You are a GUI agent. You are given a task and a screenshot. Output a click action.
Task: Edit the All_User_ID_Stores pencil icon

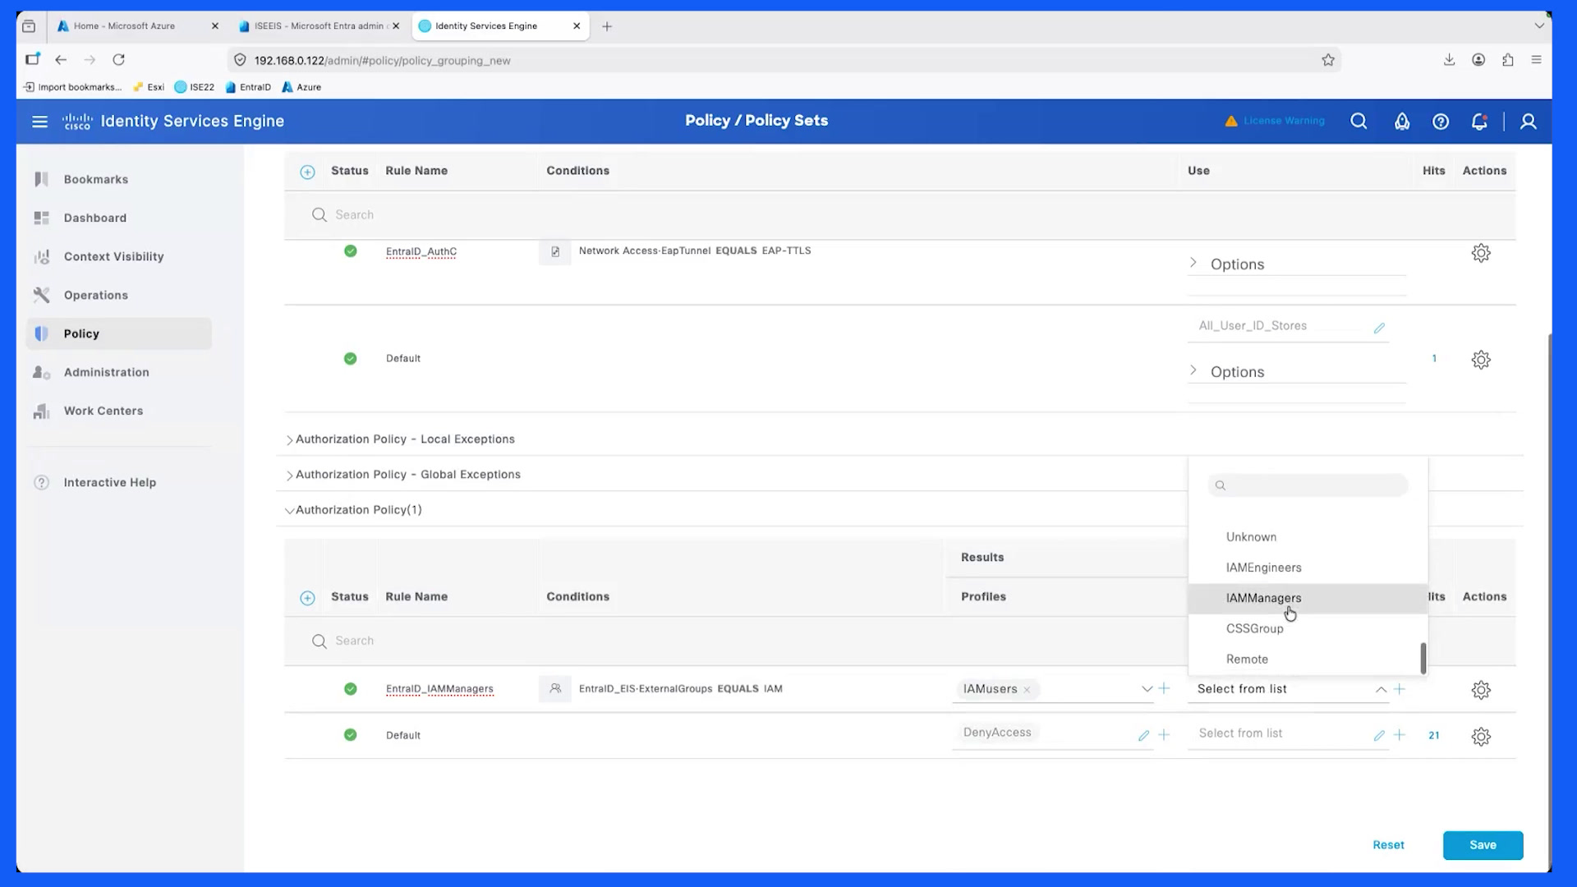[x=1379, y=328]
